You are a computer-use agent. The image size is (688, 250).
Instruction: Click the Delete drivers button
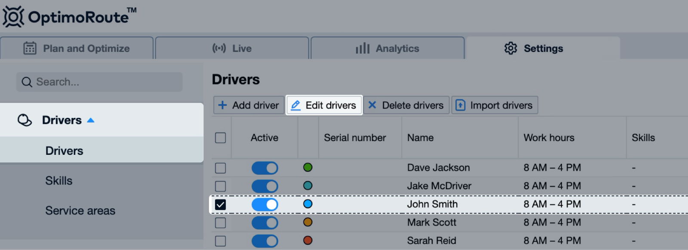click(406, 105)
